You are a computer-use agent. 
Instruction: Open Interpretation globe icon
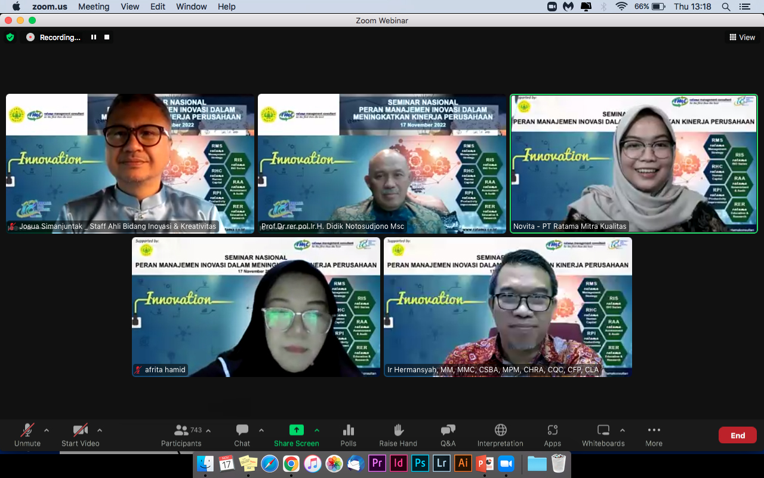(x=501, y=430)
